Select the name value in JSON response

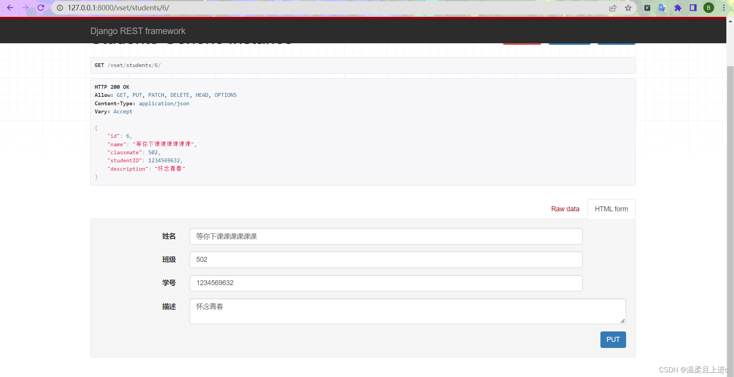click(x=163, y=144)
